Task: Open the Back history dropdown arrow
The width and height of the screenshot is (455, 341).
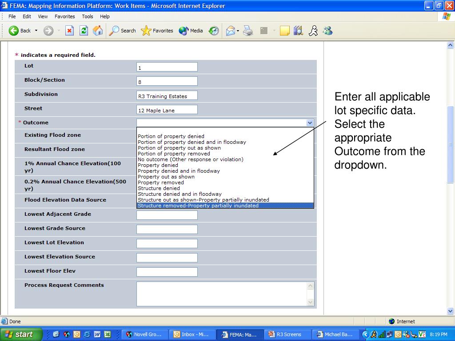Action: click(x=36, y=31)
